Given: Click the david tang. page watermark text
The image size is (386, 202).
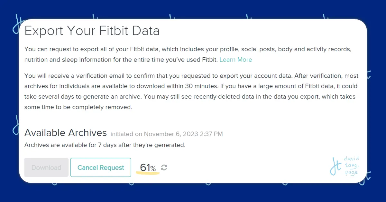Looking at the screenshot, I should (x=352, y=166).
